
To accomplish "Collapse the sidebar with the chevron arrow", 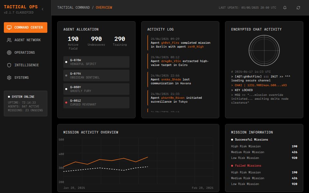I will tap(42, 9).
